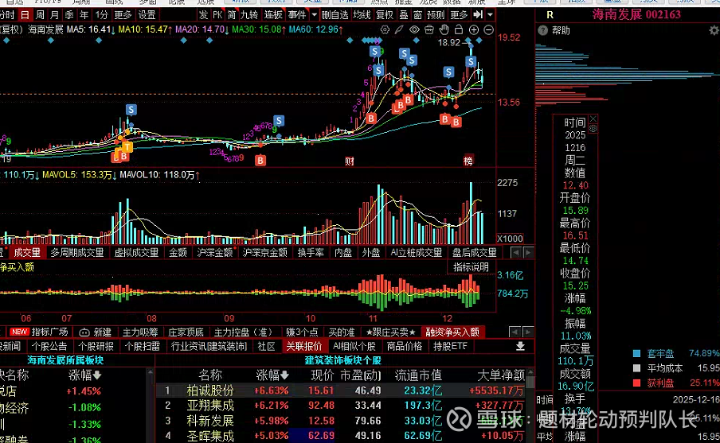This screenshot has width=720, height=443.
Task: Zoom in with plus circle icon
Action: point(473,29)
